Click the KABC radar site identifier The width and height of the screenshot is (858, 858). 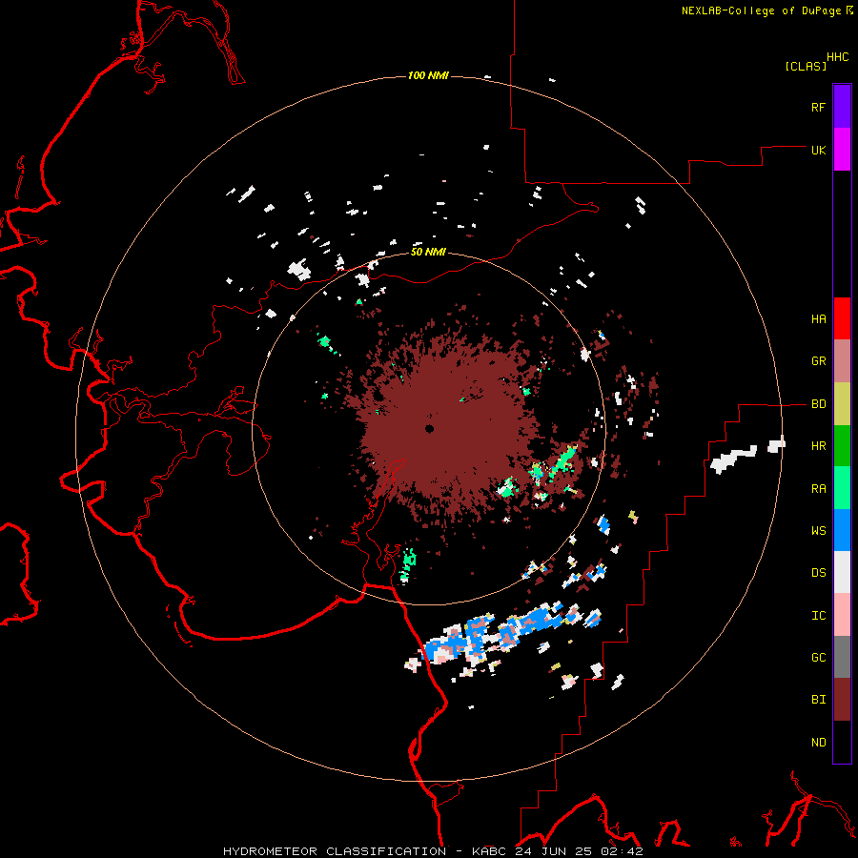[490, 851]
